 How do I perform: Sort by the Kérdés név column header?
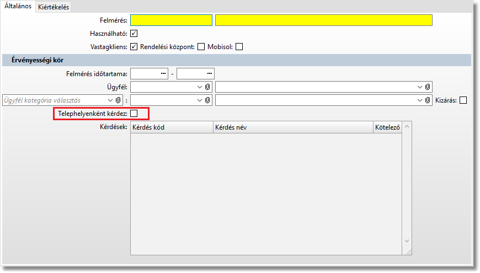pyautogui.click(x=293, y=127)
